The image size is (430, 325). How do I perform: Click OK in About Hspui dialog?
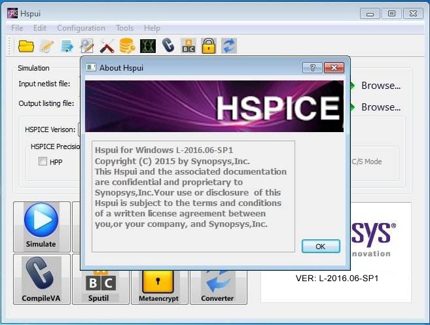point(321,247)
